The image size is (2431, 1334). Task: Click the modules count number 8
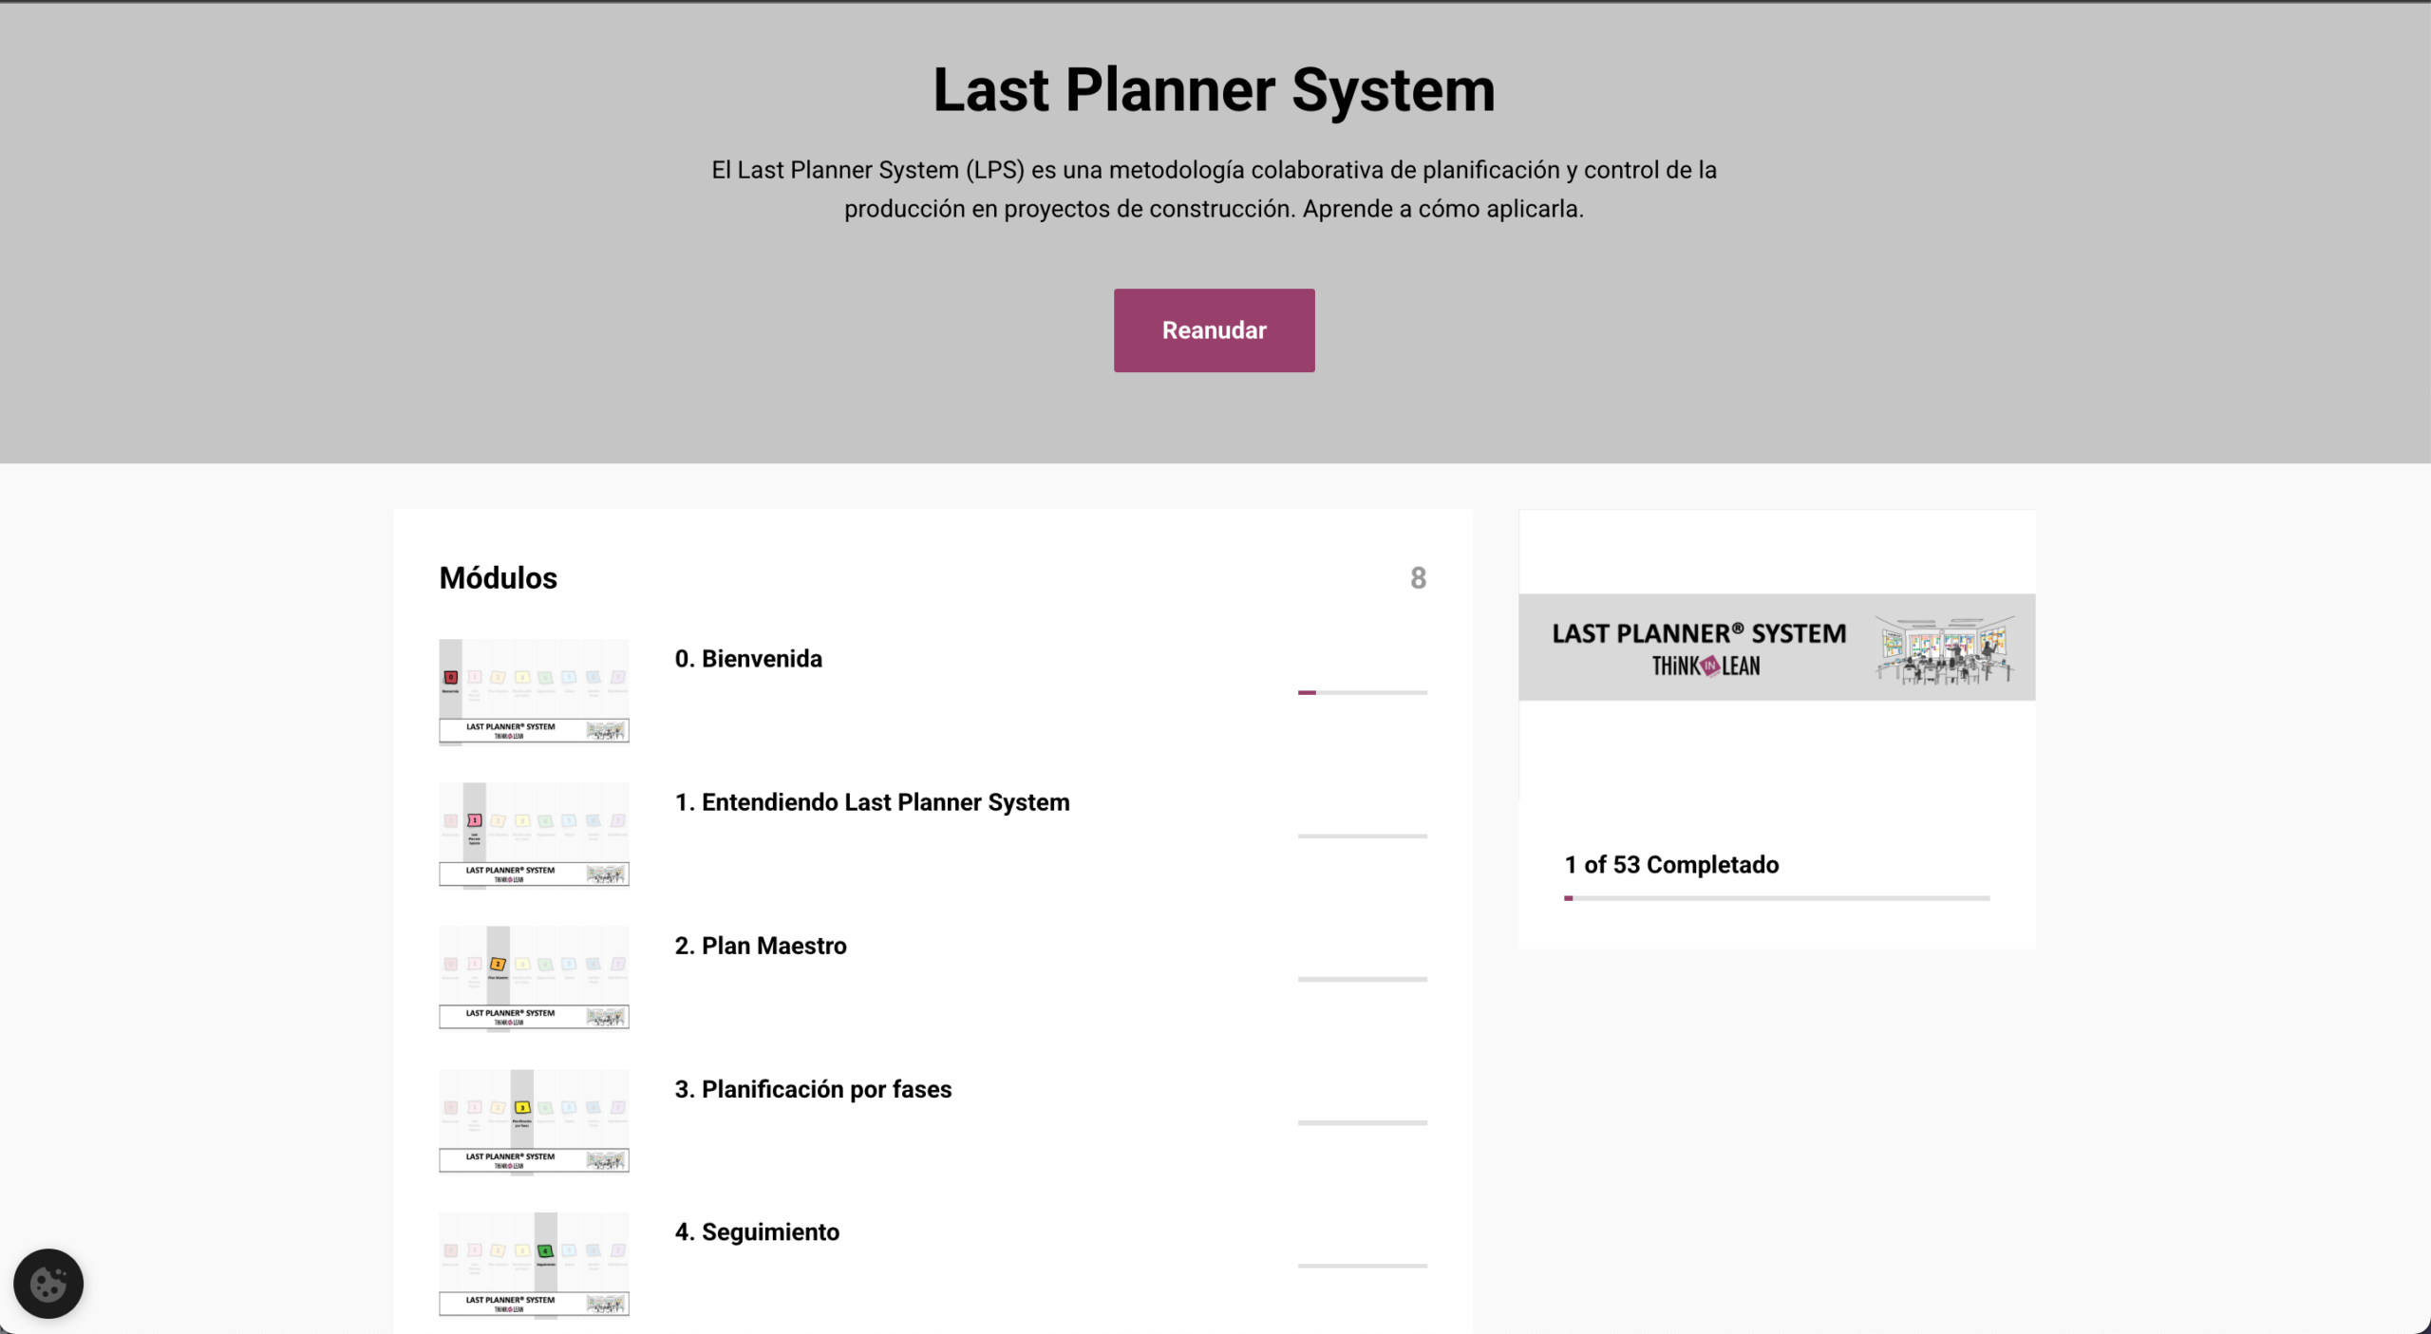[x=1418, y=578]
